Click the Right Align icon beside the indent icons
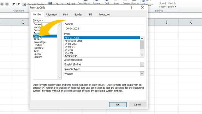The image size is (202, 114). tap(7, 4)
